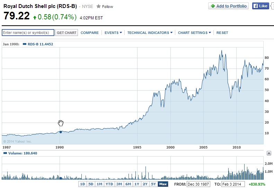
Task: Open the COMPARE option
Action: 90,33
